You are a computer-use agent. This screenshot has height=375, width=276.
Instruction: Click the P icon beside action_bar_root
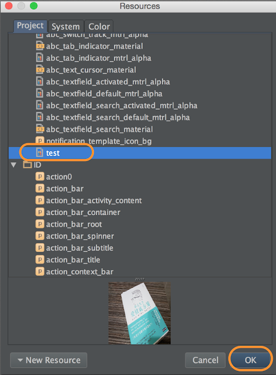click(40, 224)
